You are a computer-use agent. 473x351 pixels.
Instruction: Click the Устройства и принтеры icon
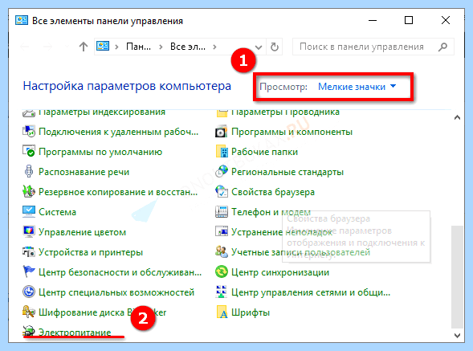pyautogui.click(x=29, y=252)
